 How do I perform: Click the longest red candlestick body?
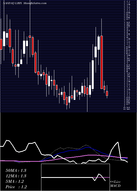click(x=102, y=62)
